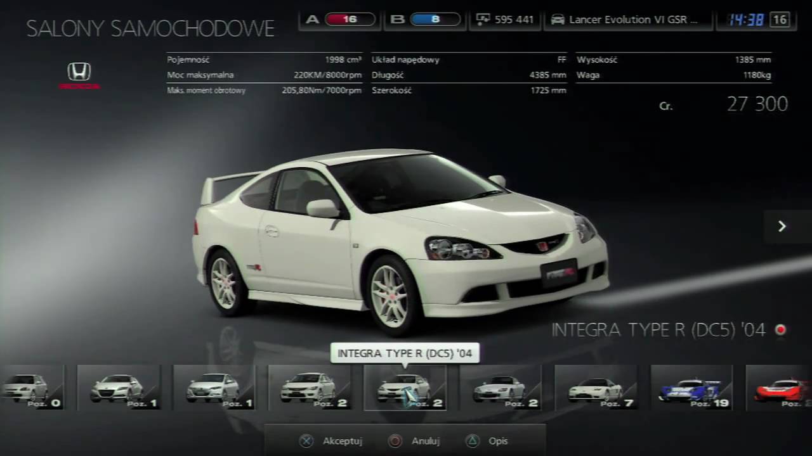The width and height of the screenshot is (812, 456).
Task: Click the Układ napędowy value FF
Action: [561, 60]
